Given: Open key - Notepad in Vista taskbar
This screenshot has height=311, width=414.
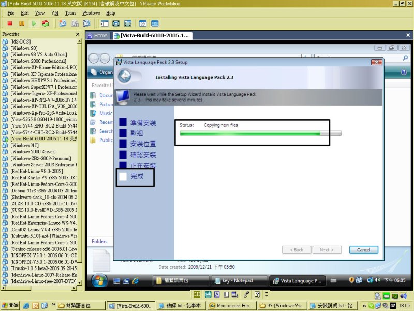Looking at the screenshot, I should 239,281.
